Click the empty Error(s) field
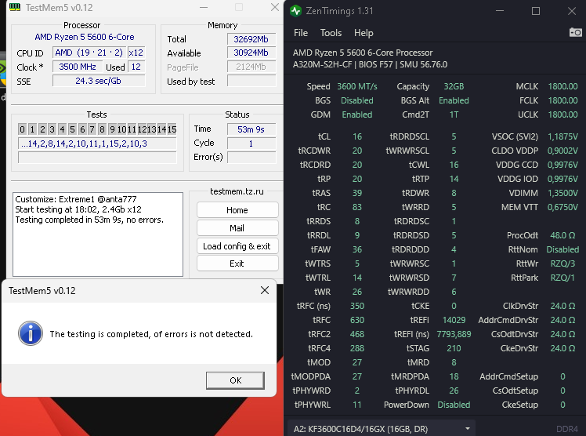The image size is (586, 436). tap(251, 158)
